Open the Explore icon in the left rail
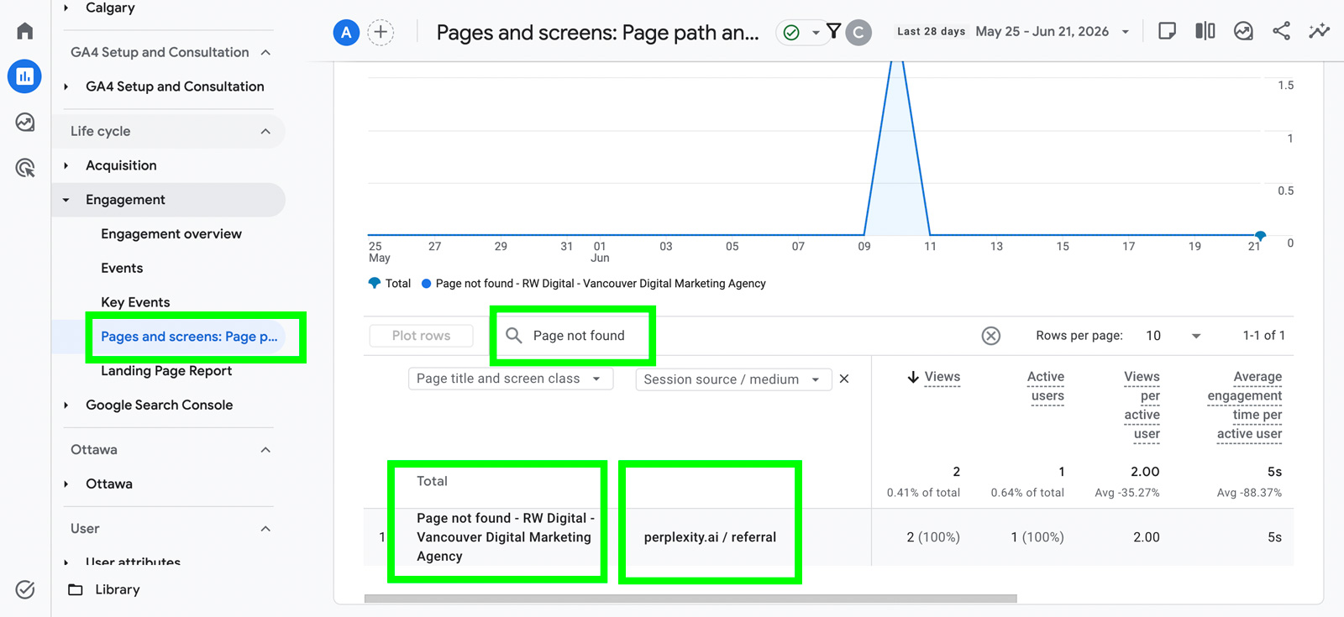This screenshot has width=1344, height=617. tap(25, 123)
